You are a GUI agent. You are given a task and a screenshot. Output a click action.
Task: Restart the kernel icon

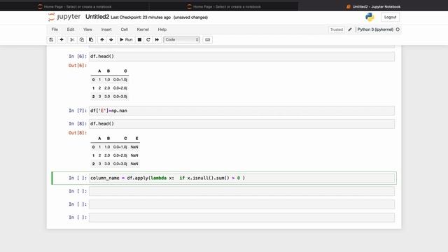[148, 40]
